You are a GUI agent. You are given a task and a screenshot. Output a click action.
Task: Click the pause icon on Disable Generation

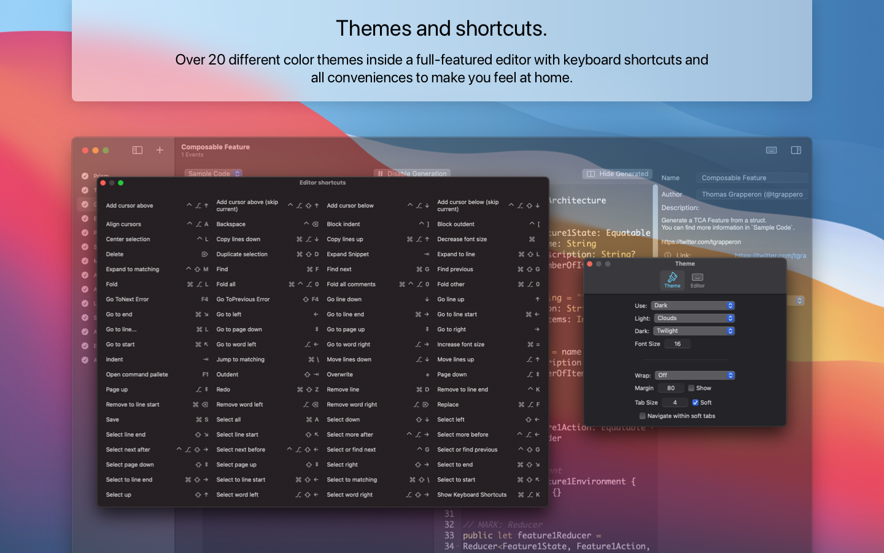(381, 173)
